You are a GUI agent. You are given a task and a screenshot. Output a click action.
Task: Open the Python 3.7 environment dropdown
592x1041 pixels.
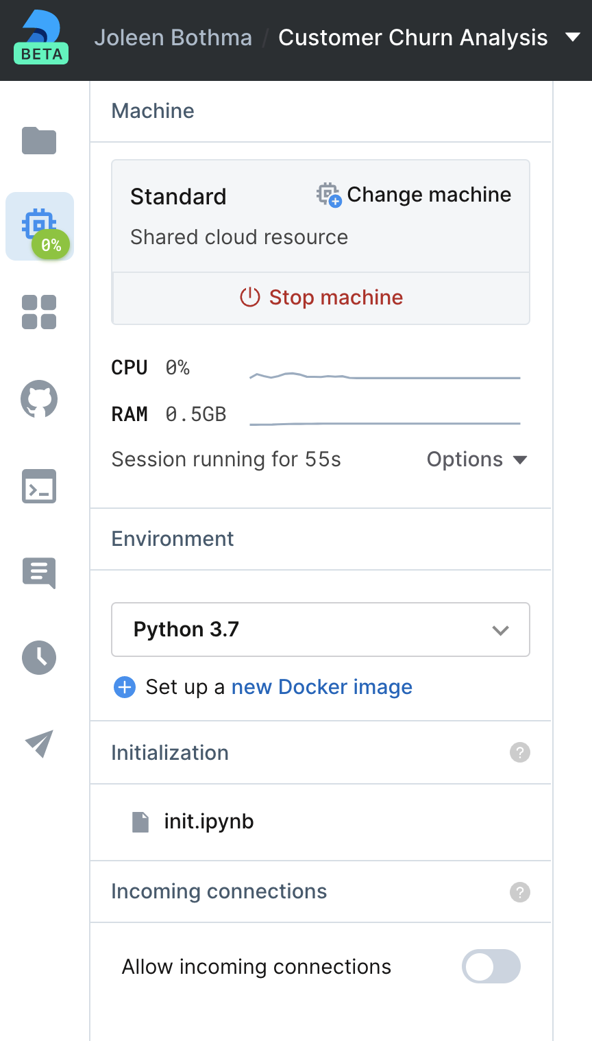(x=321, y=630)
